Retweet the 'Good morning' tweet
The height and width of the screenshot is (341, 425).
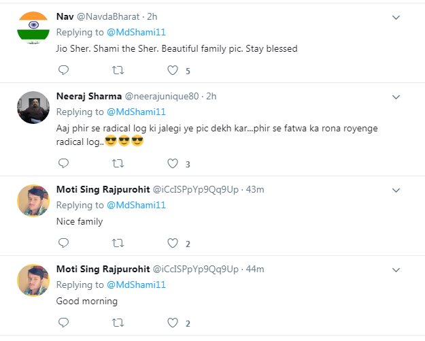click(x=118, y=323)
